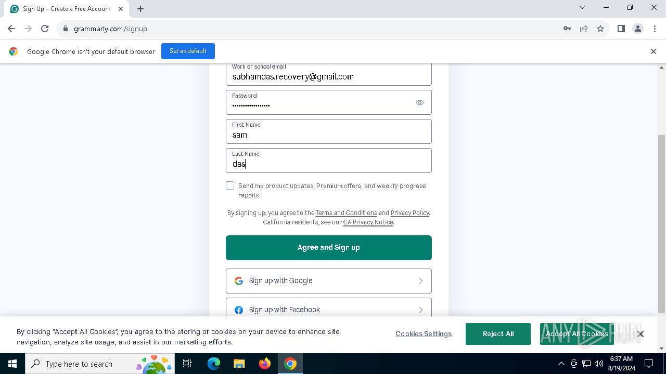Open the Windows Start menu
This screenshot has height=374, width=666.
(12, 364)
